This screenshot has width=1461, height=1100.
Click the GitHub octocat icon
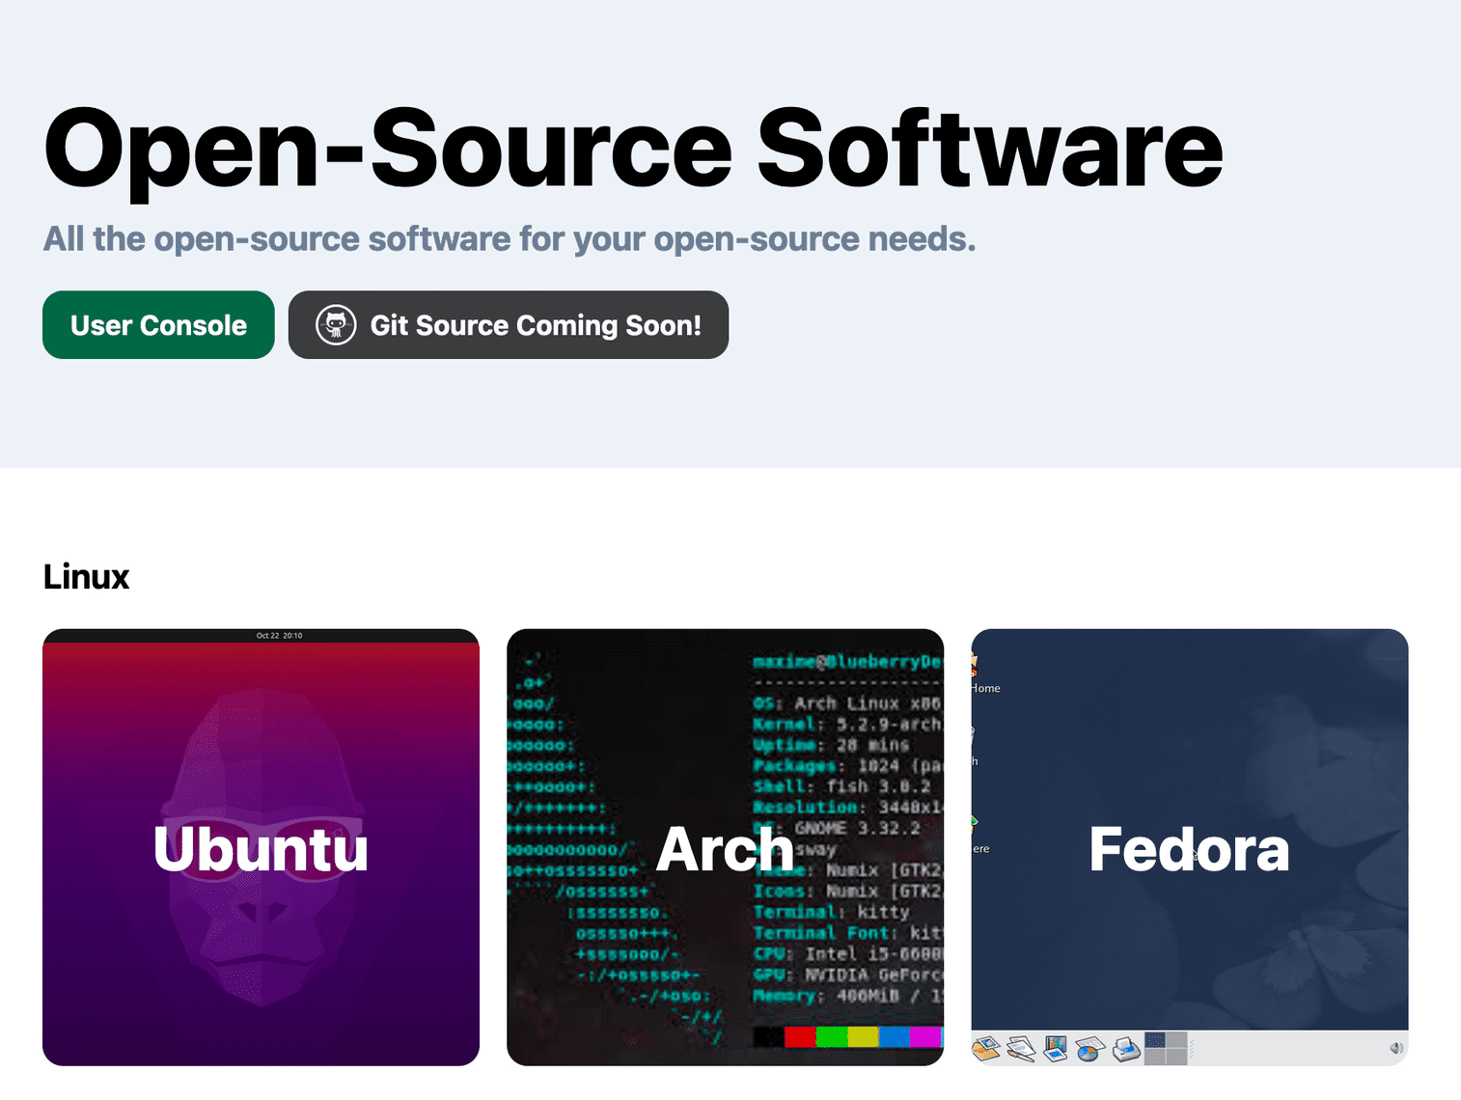[x=336, y=325]
